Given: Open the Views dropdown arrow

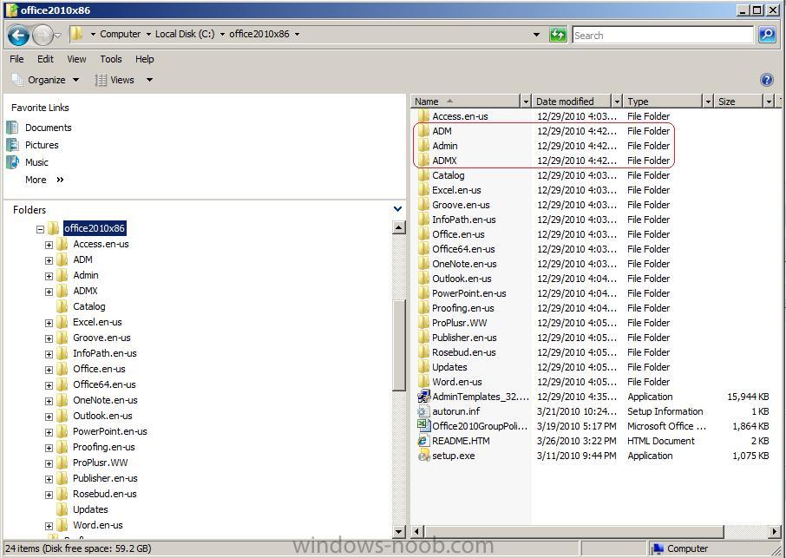Looking at the screenshot, I should pos(149,80).
